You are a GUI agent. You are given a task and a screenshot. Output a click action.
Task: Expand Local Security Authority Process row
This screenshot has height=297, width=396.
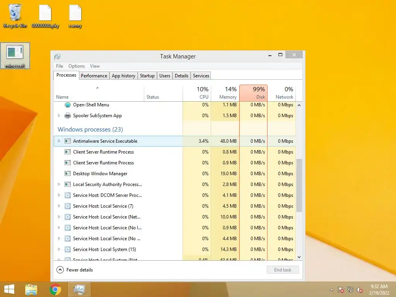click(59, 184)
